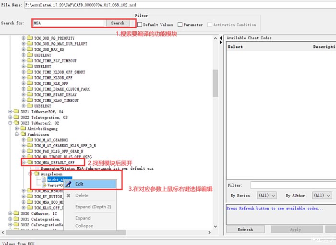This screenshot has width=336, height=245.
Task: Click the pencil icon beside Edit
Action: 68,184
